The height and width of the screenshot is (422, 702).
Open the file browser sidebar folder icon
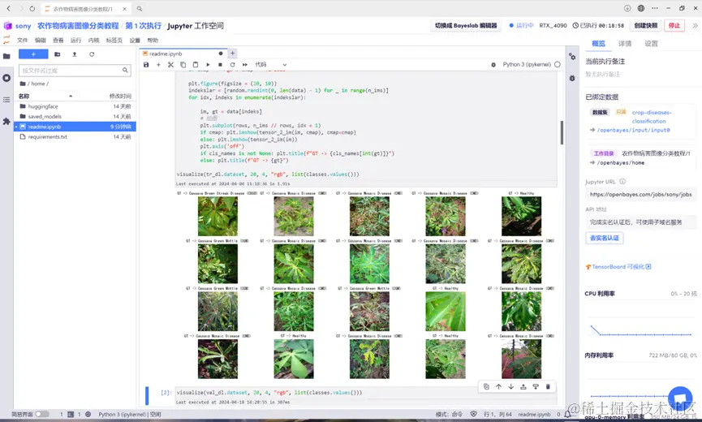pyautogui.click(x=6, y=56)
